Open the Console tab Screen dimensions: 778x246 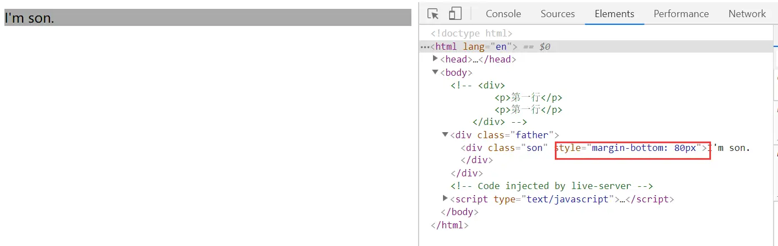tap(503, 14)
